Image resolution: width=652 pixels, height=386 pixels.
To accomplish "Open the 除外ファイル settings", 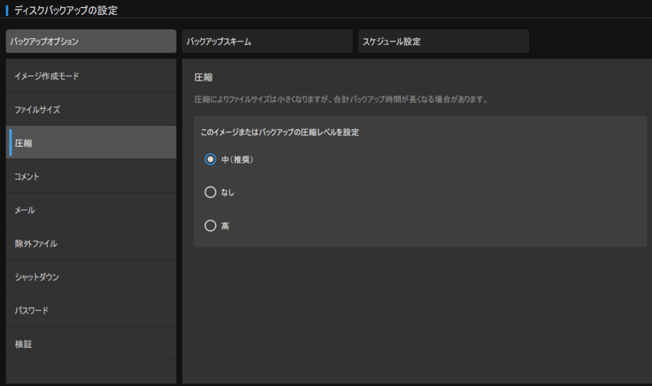I will [91, 244].
